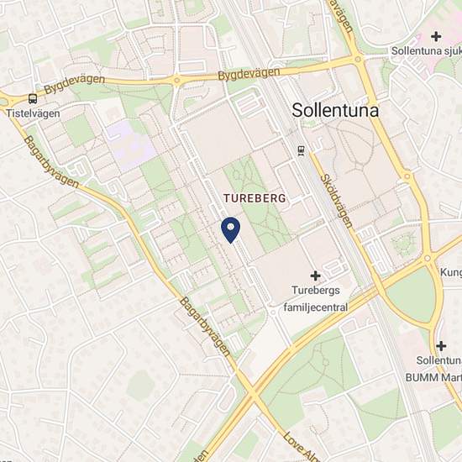Viewport: 462px width, 462px height.
Task: Select the Tistelvägen stop label
Action: (x=33, y=113)
